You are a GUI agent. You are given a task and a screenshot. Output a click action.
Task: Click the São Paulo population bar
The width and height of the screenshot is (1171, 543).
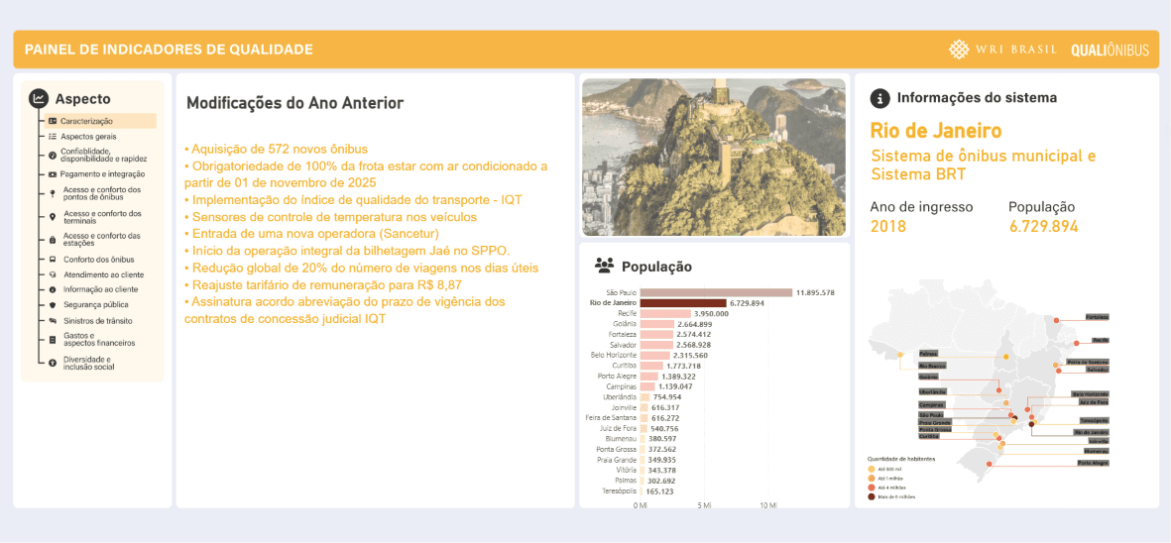point(716,292)
